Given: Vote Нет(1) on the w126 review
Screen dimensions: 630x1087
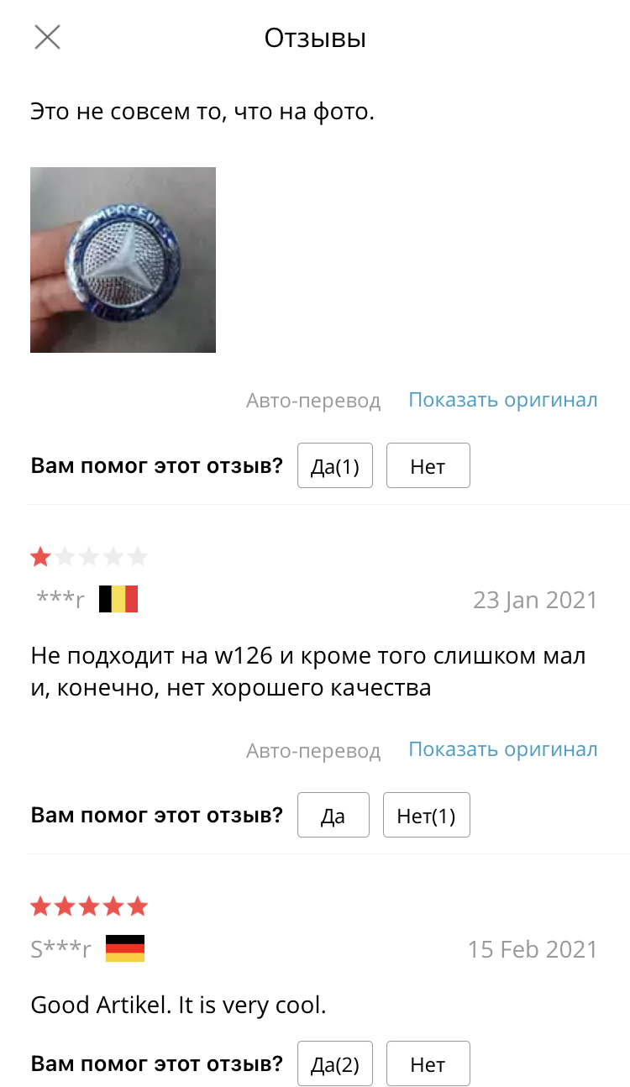Looking at the screenshot, I should point(426,816).
